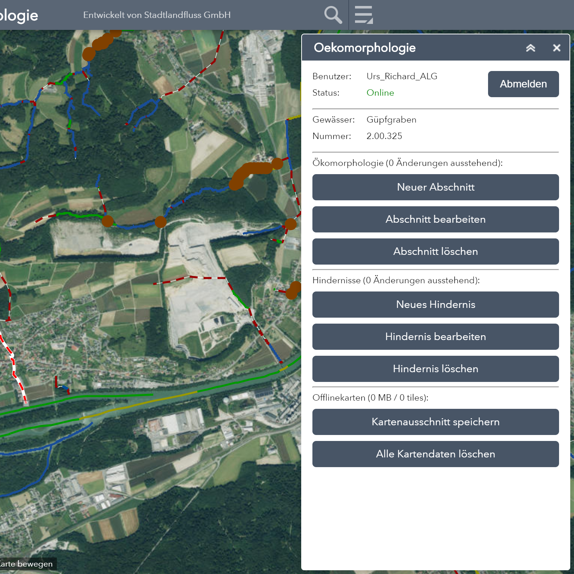Click the Online status text
574x574 pixels.
pos(380,93)
